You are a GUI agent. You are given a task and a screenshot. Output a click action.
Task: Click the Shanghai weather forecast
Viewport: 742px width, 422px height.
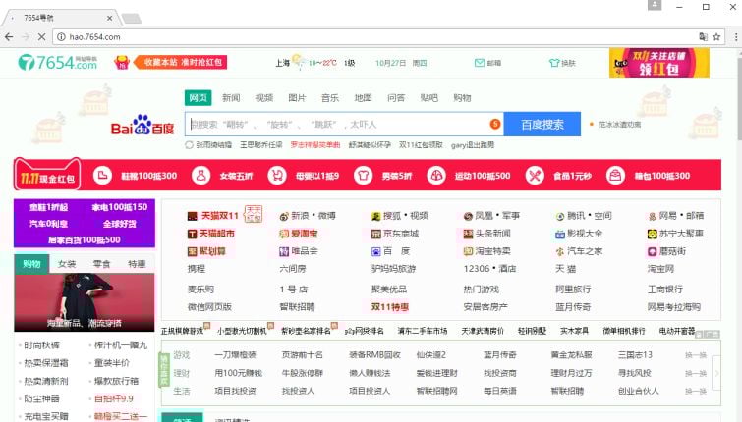point(314,63)
